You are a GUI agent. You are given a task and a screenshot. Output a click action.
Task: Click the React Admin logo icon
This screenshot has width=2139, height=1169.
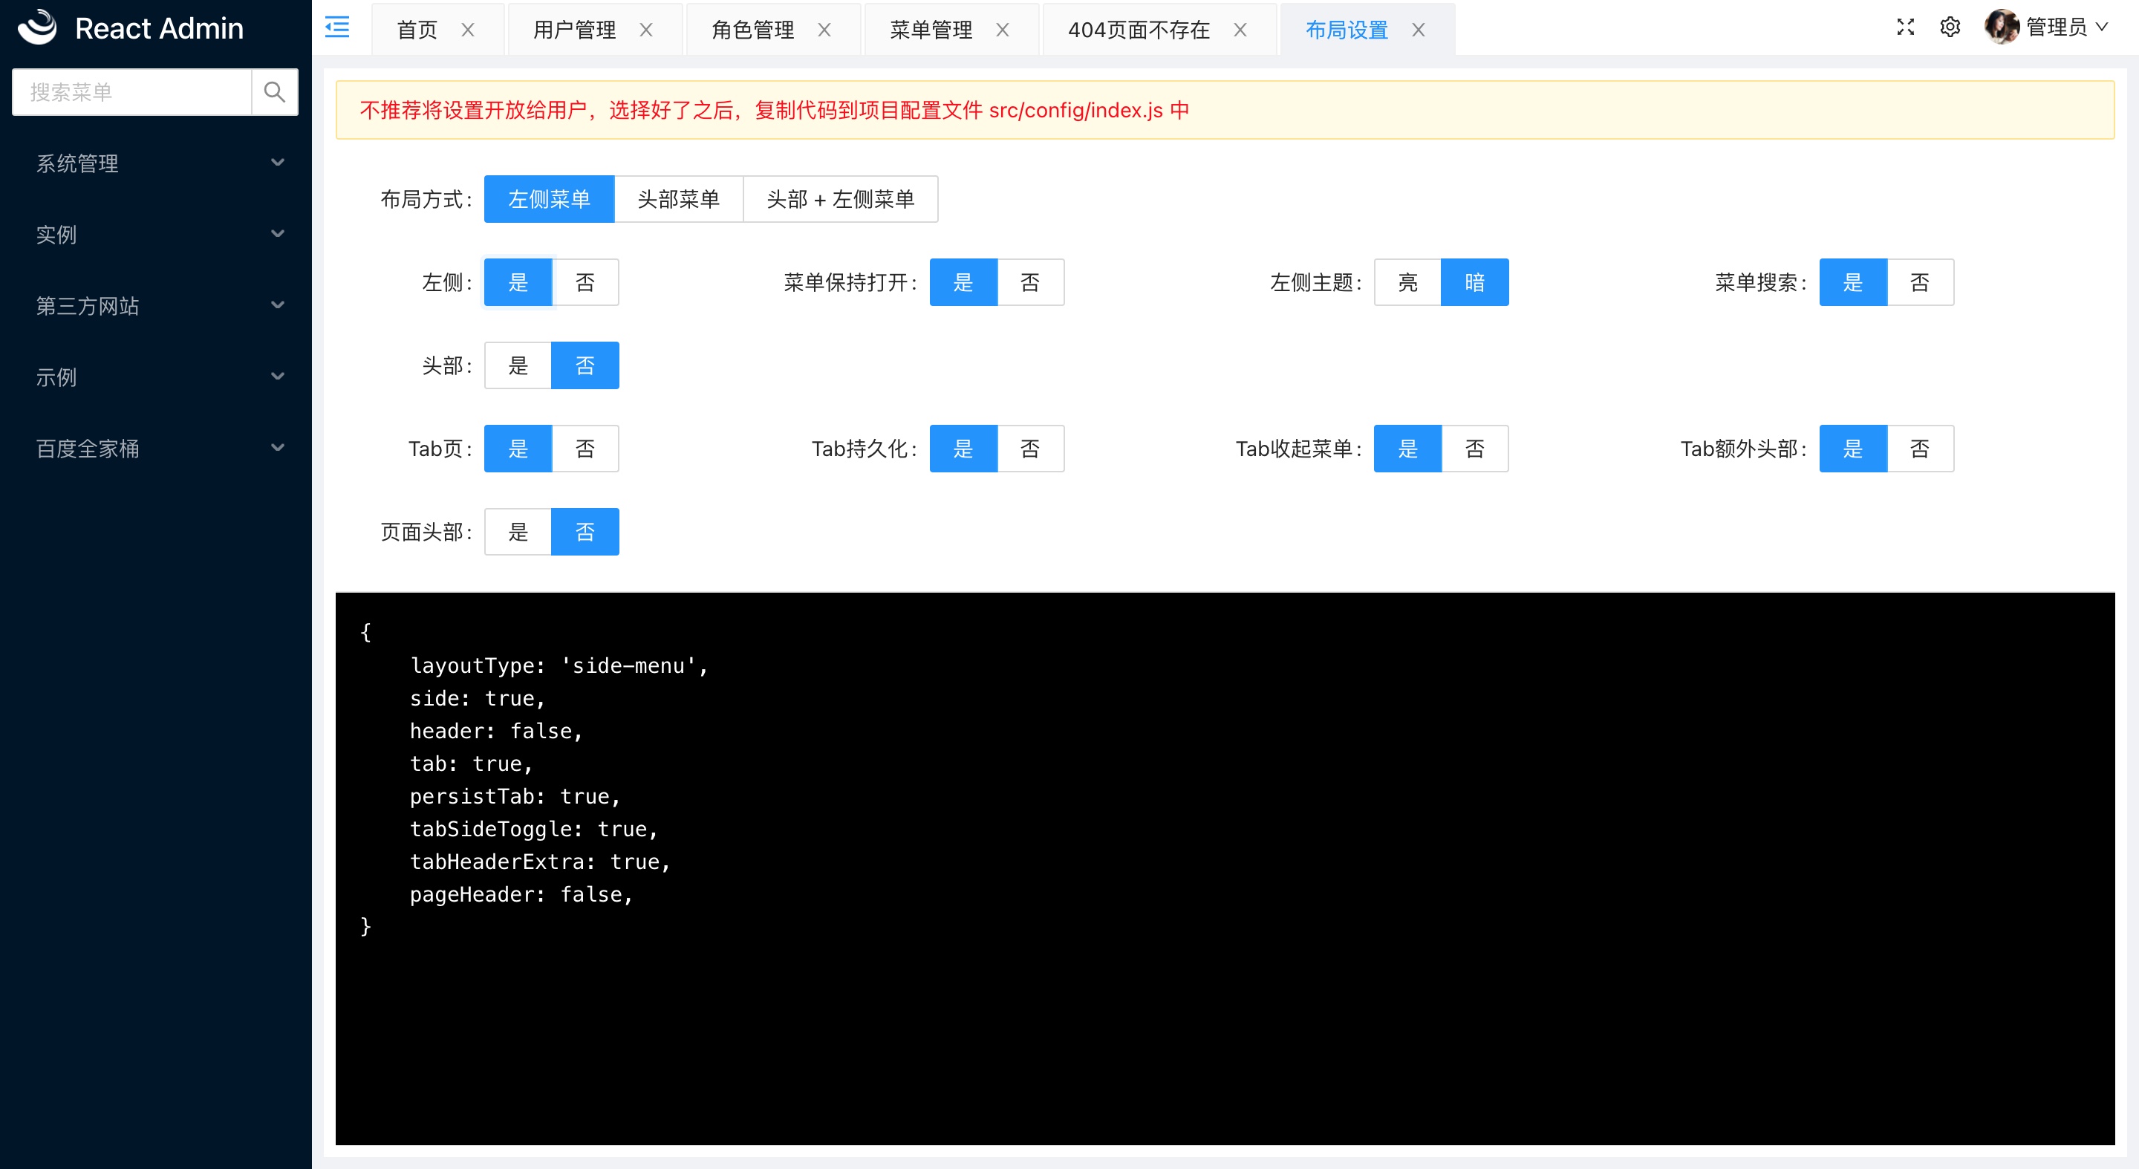click(x=37, y=27)
